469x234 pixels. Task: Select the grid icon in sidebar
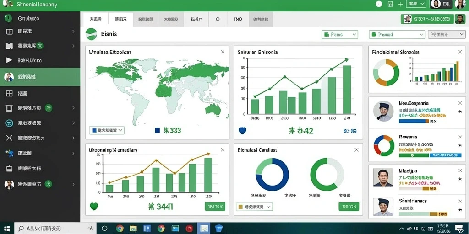(x=40, y=93)
